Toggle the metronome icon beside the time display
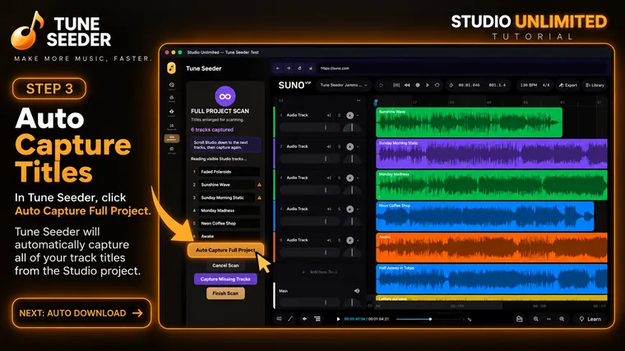 pos(451,85)
